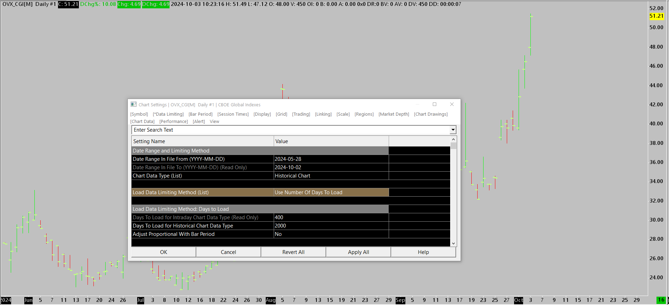This screenshot has width=669, height=305.
Task: Close the Chart Settings dialog
Action: [x=452, y=104]
